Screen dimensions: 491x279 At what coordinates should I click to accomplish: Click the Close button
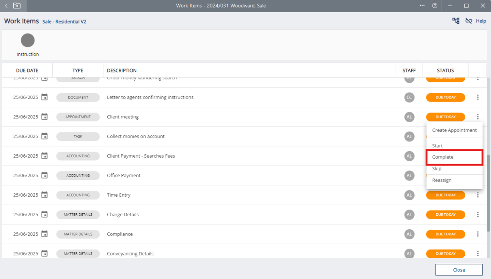(458, 270)
